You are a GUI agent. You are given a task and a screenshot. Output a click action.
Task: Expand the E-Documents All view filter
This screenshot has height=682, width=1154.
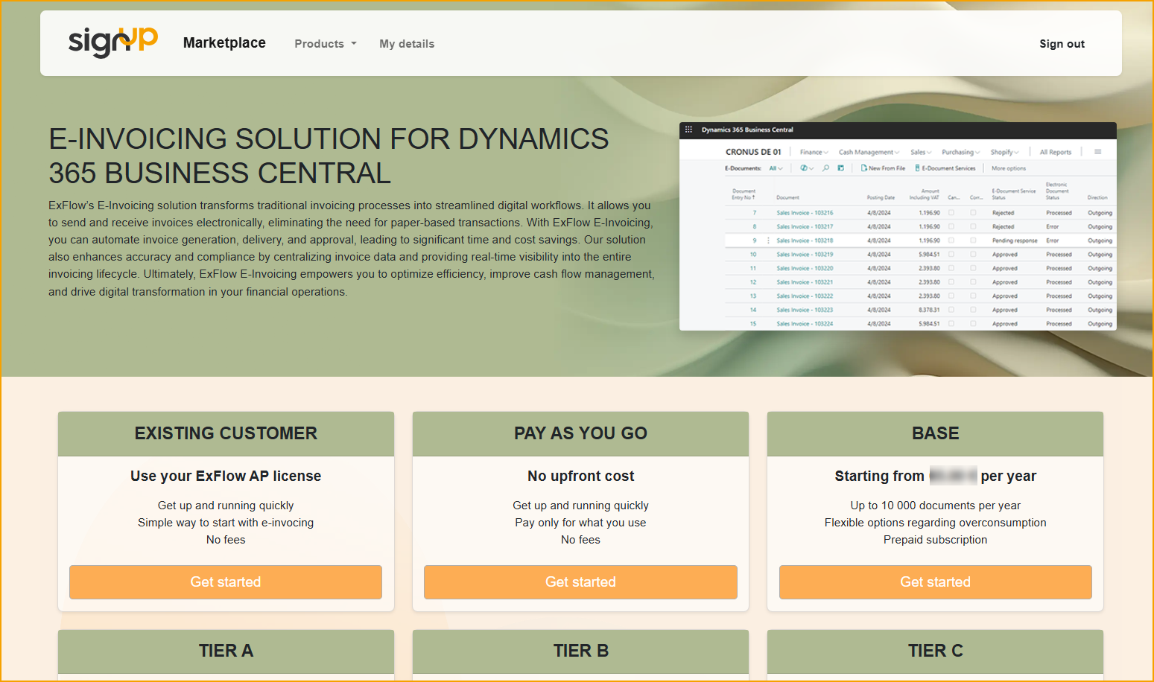coord(776,168)
